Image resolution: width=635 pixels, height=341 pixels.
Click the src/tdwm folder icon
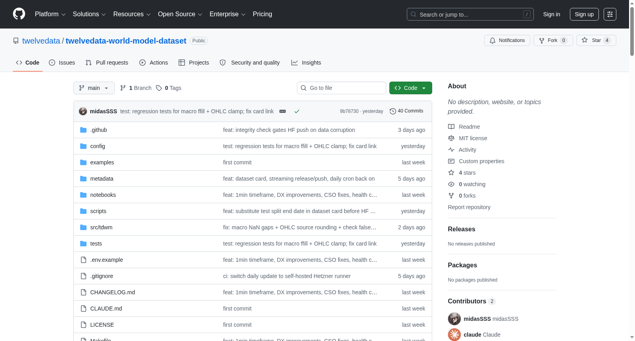(x=83, y=227)
